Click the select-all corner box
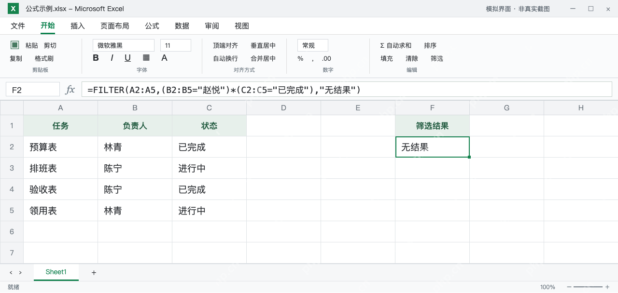 point(12,107)
